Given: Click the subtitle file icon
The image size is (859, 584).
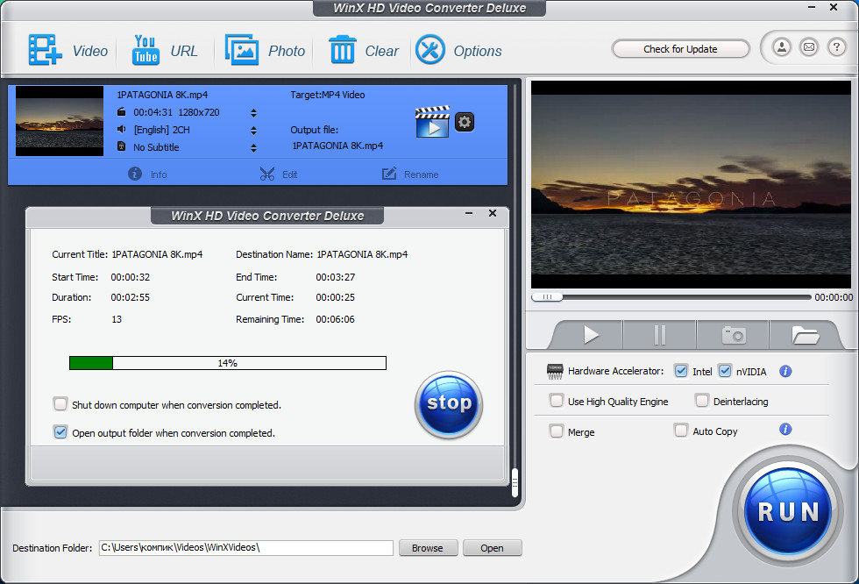Looking at the screenshot, I should tap(122, 146).
